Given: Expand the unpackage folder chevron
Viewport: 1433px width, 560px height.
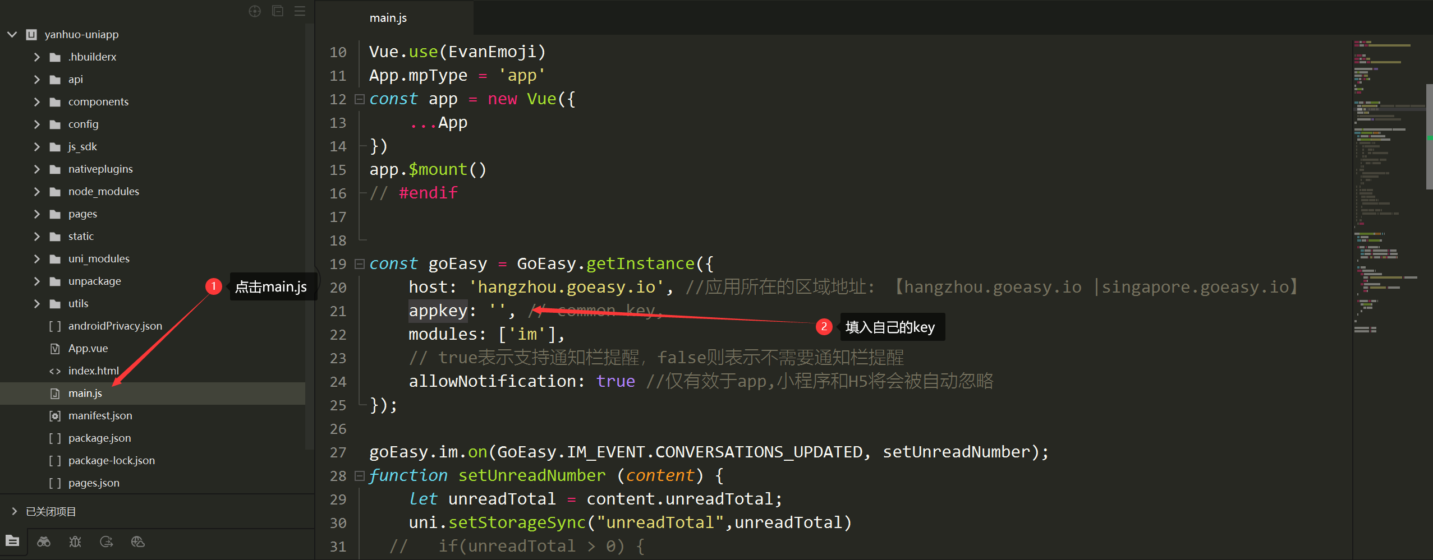Looking at the screenshot, I should [x=37, y=281].
